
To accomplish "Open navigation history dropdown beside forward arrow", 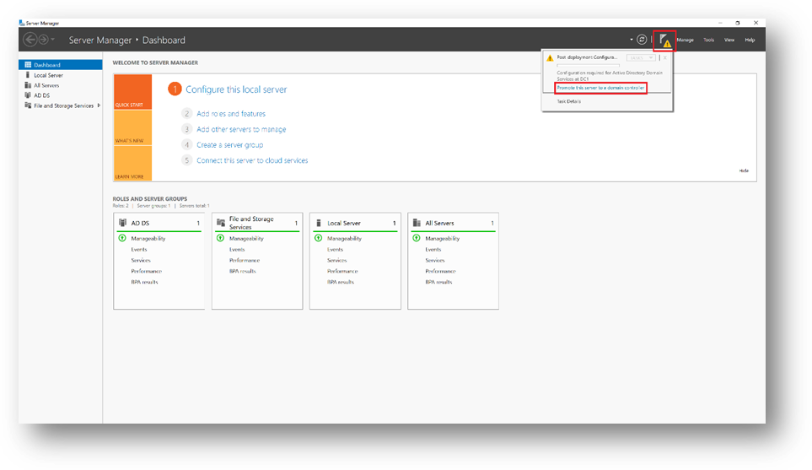I will [x=53, y=40].
